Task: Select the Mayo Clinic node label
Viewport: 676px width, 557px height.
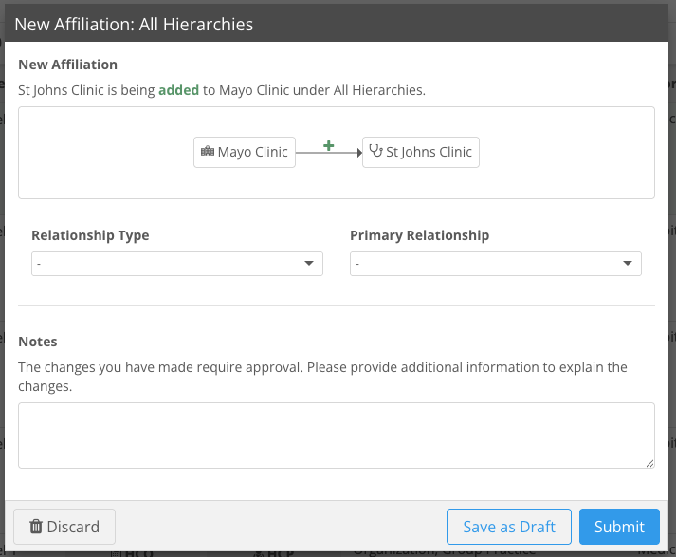Action: pos(252,152)
